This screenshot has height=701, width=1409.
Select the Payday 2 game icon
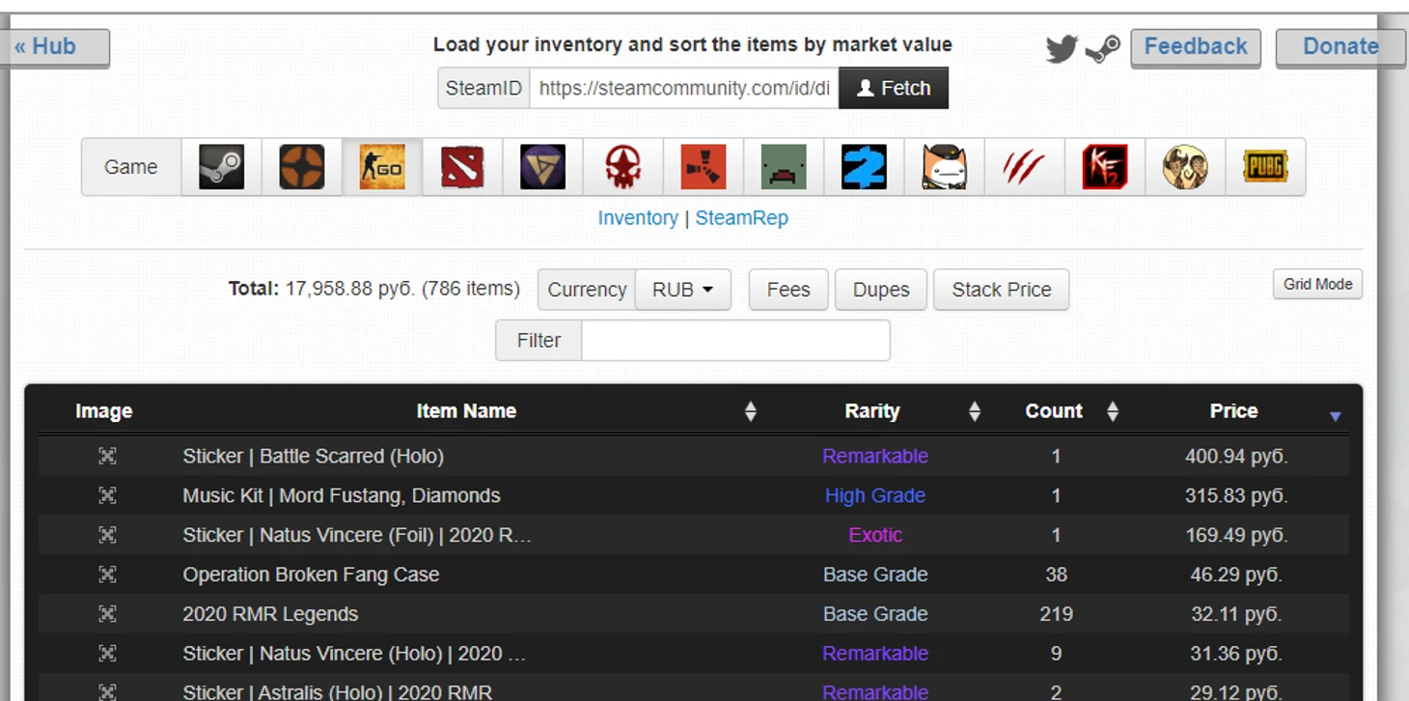864,167
